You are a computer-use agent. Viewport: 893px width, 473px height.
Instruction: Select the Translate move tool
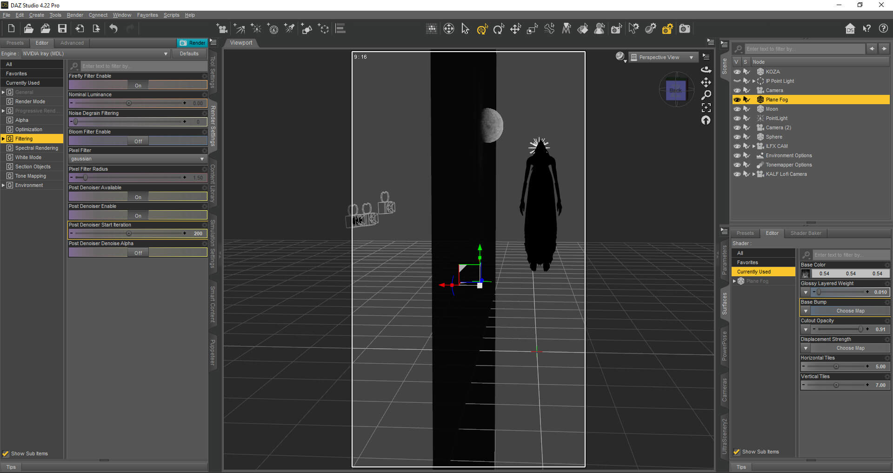pos(515,29)
